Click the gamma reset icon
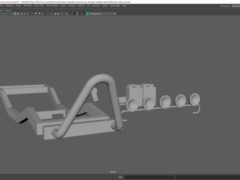 click(x=77, y=13)
